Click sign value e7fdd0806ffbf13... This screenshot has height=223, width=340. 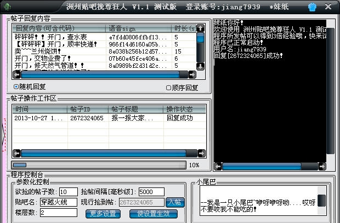(x=138, y=37)
